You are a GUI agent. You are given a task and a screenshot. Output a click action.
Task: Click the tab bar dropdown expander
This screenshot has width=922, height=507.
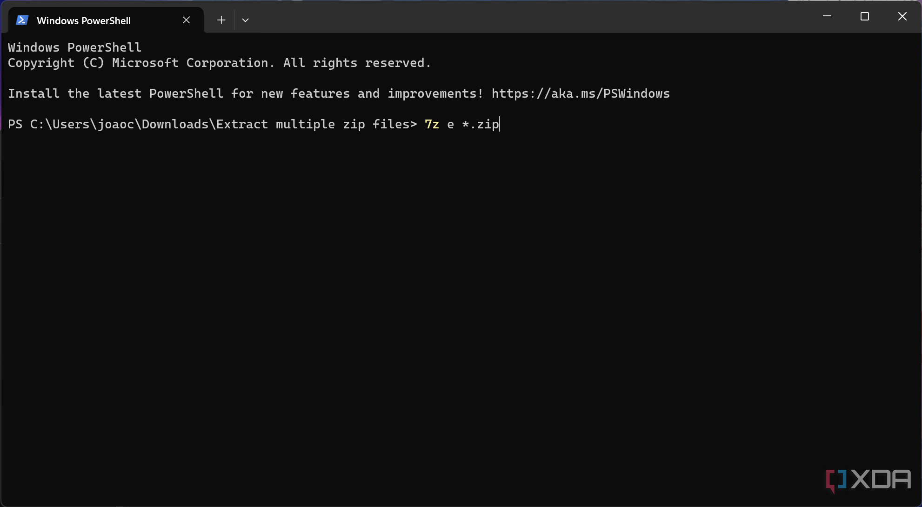[245, 20]
